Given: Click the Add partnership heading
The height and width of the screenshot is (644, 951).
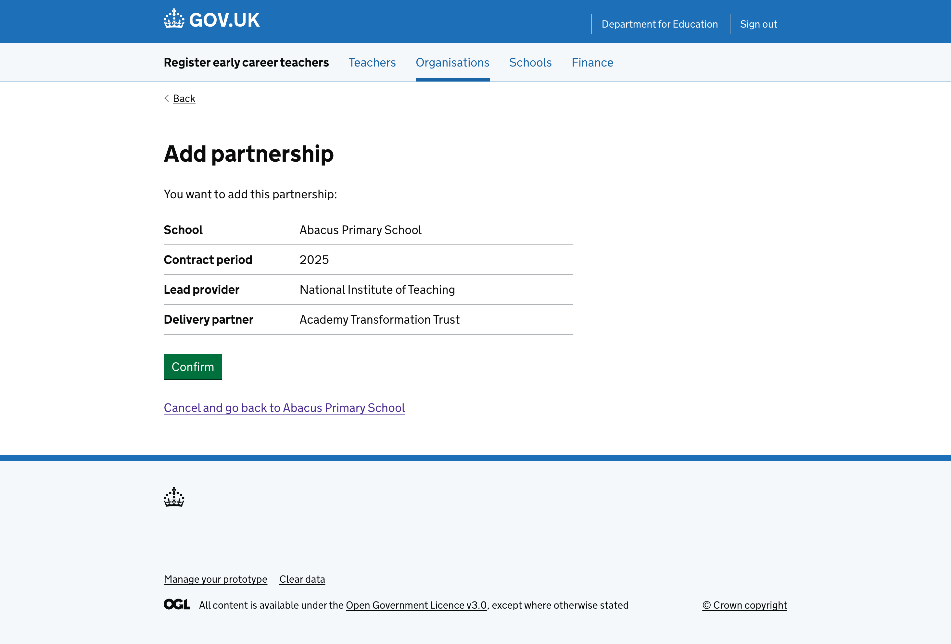Looking at the screenshot, I should pos(249,154).
